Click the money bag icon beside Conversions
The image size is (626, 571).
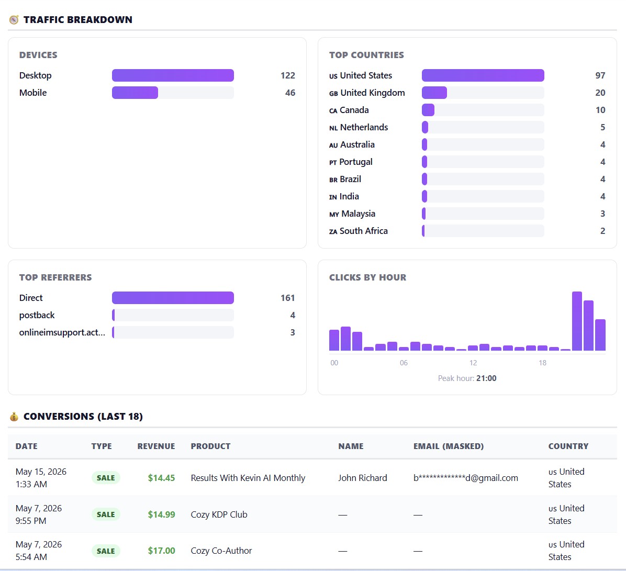click(x=14, y=417)
